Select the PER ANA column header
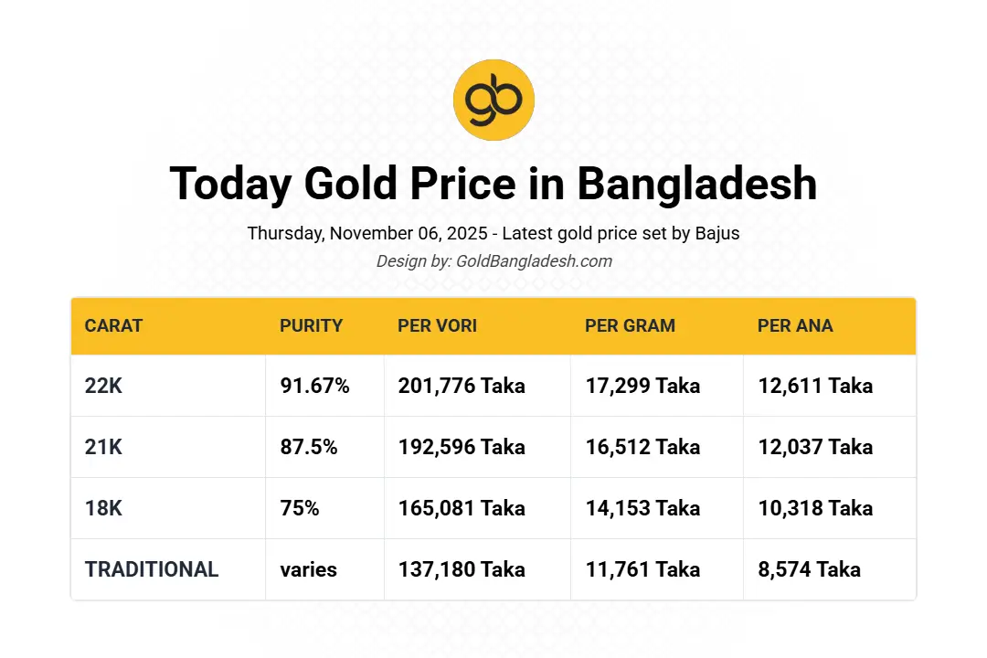The height and width of the screenshot is (658, 987). point(795,326)
